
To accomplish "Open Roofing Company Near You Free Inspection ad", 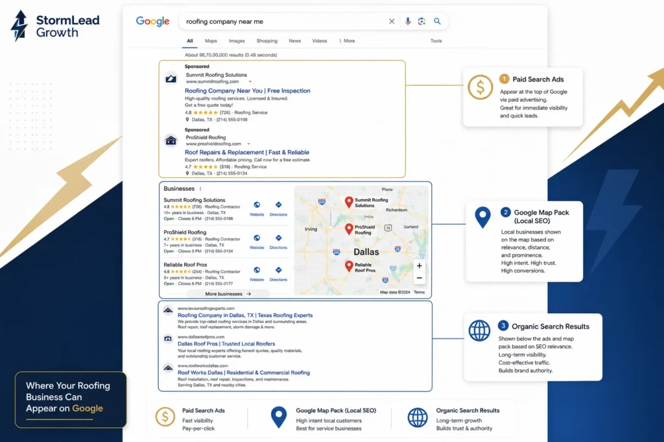I will point(247,91).
